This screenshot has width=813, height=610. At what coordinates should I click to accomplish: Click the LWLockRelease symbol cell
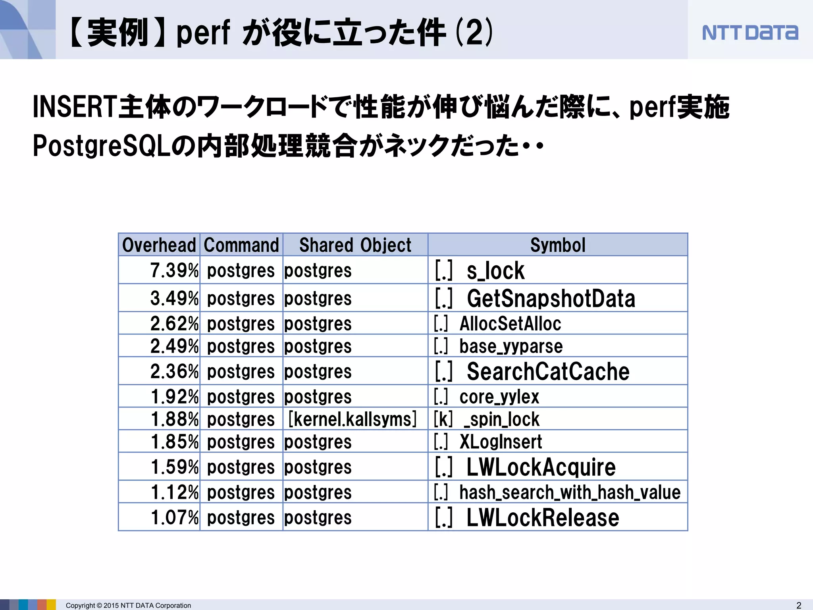558,517
